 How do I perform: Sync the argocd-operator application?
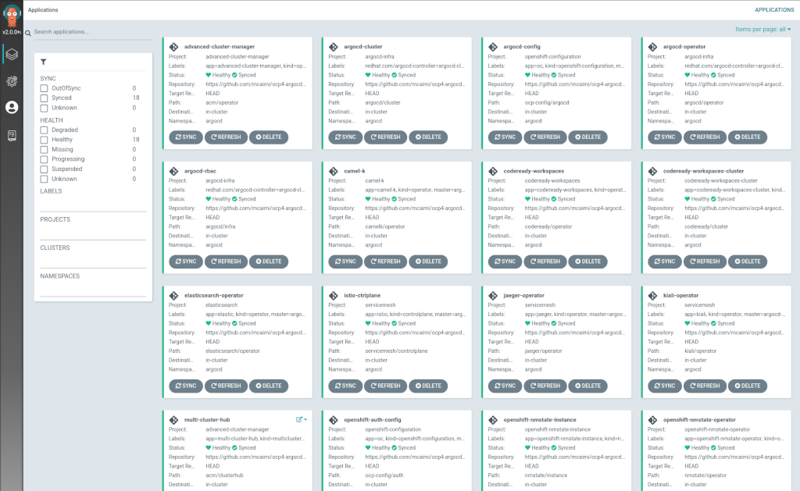pos(665,137)
